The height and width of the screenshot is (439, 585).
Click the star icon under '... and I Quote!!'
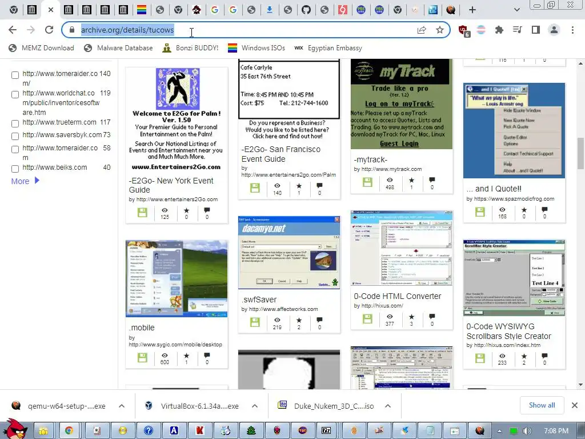pos(524,210)
